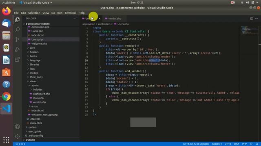Click Visual Studio Code dock icon
The height and width of the screenshot is (146, 261).
point(7,109)
